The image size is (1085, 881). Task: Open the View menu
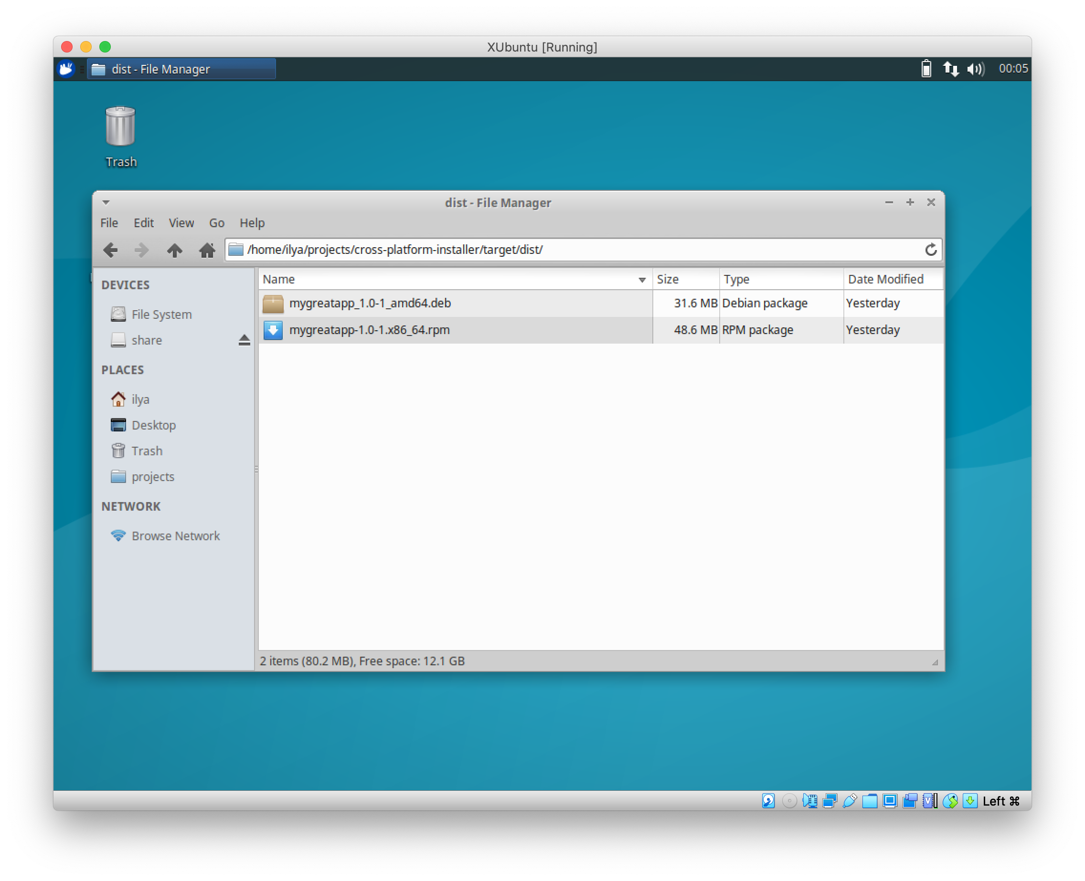(181, 223)
